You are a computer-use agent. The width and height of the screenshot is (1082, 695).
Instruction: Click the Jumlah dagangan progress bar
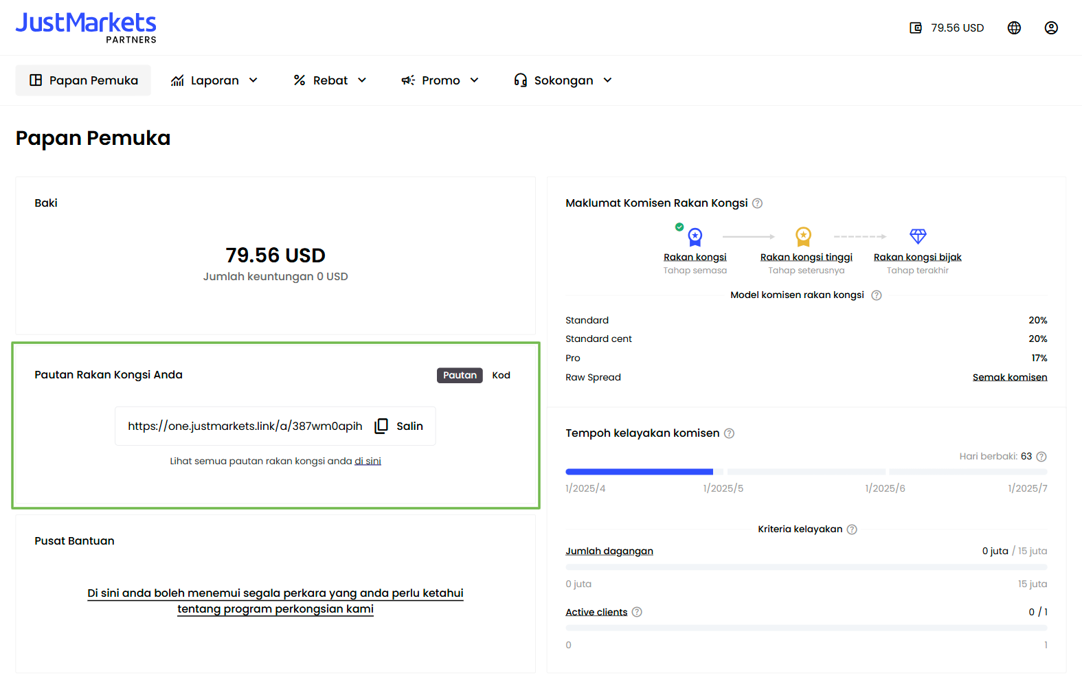(x=807, y=567)
